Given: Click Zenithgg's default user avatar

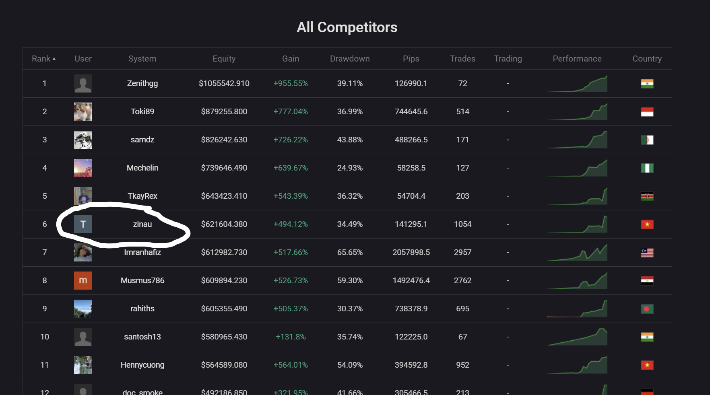Looking at the screenshot, I should [83, 84].
